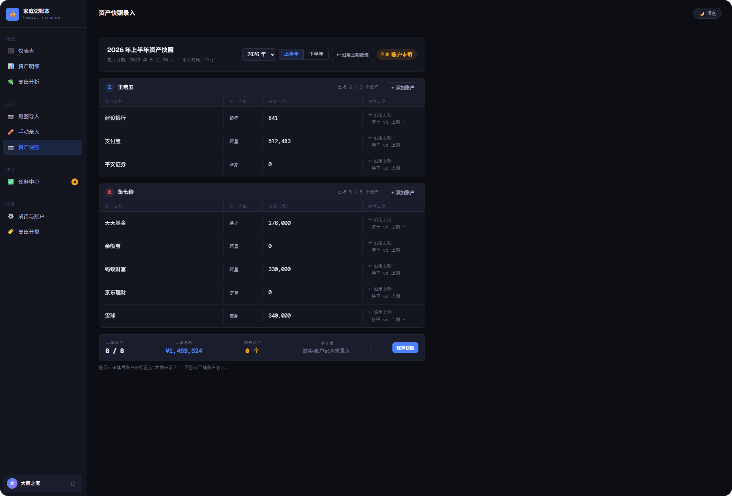The height and width of the screenshot is (496, 732).
Task: Edit 余额宝 balance field
Action: coord(312,246)
